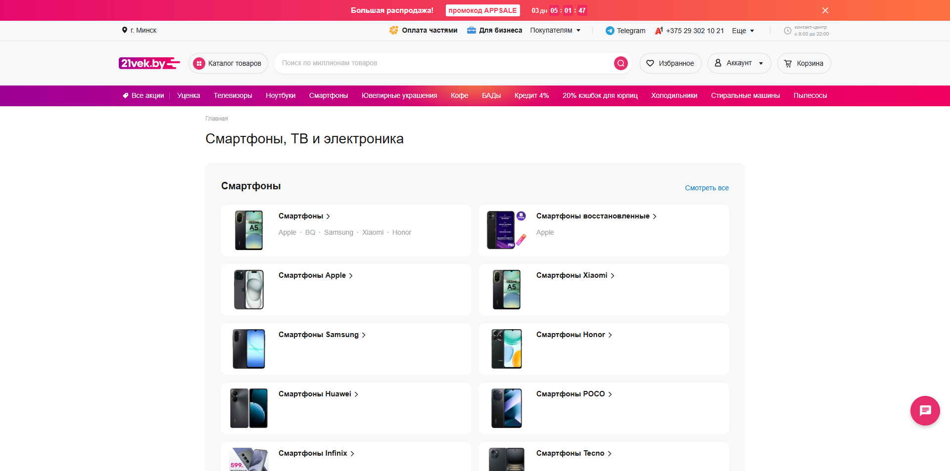Screen dimensions: 950x471
Task: Open Телевизоры from the pink menu bar
Action: click(233, 95)
